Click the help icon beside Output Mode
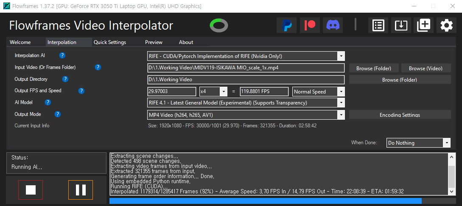The width and height of the screenshot is (462, 206). (x=58, y=114)
